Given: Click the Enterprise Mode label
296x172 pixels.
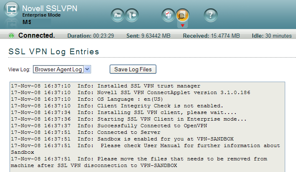Looking at the screenshot, I should pyautogui.click(x=41, y=15).
